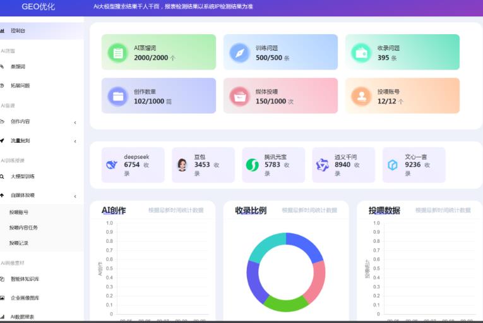
Task: Click the purple segment of 收录比例 donut
Action: tap(255, 283)
